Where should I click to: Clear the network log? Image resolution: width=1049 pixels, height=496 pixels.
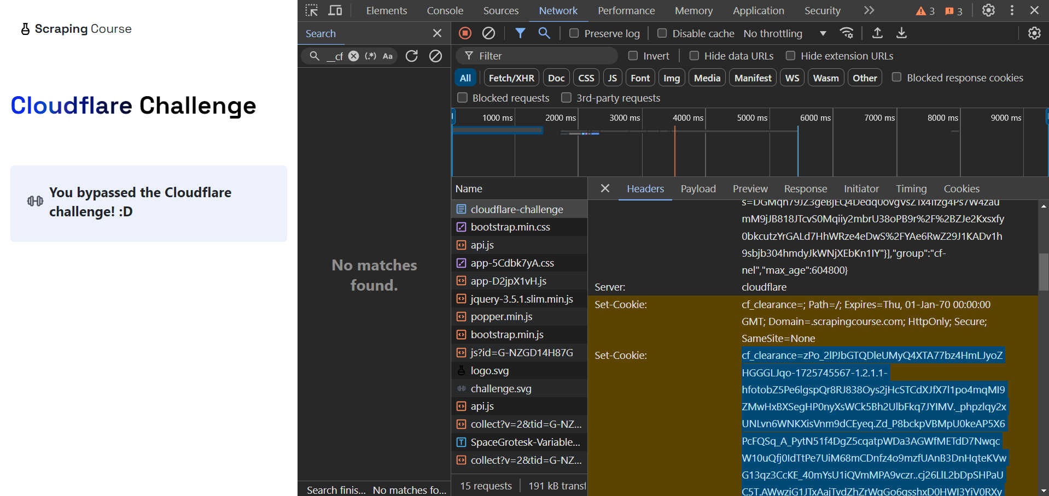pyautogui.click(x=488, y=33)
